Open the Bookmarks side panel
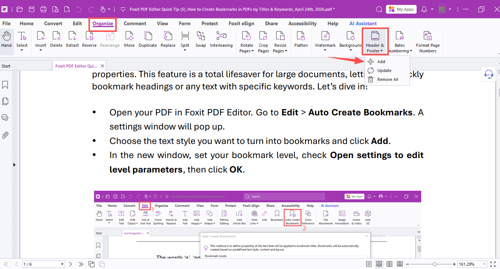Image resolution: width=500 pixels, height=269 pixels. 5,85
